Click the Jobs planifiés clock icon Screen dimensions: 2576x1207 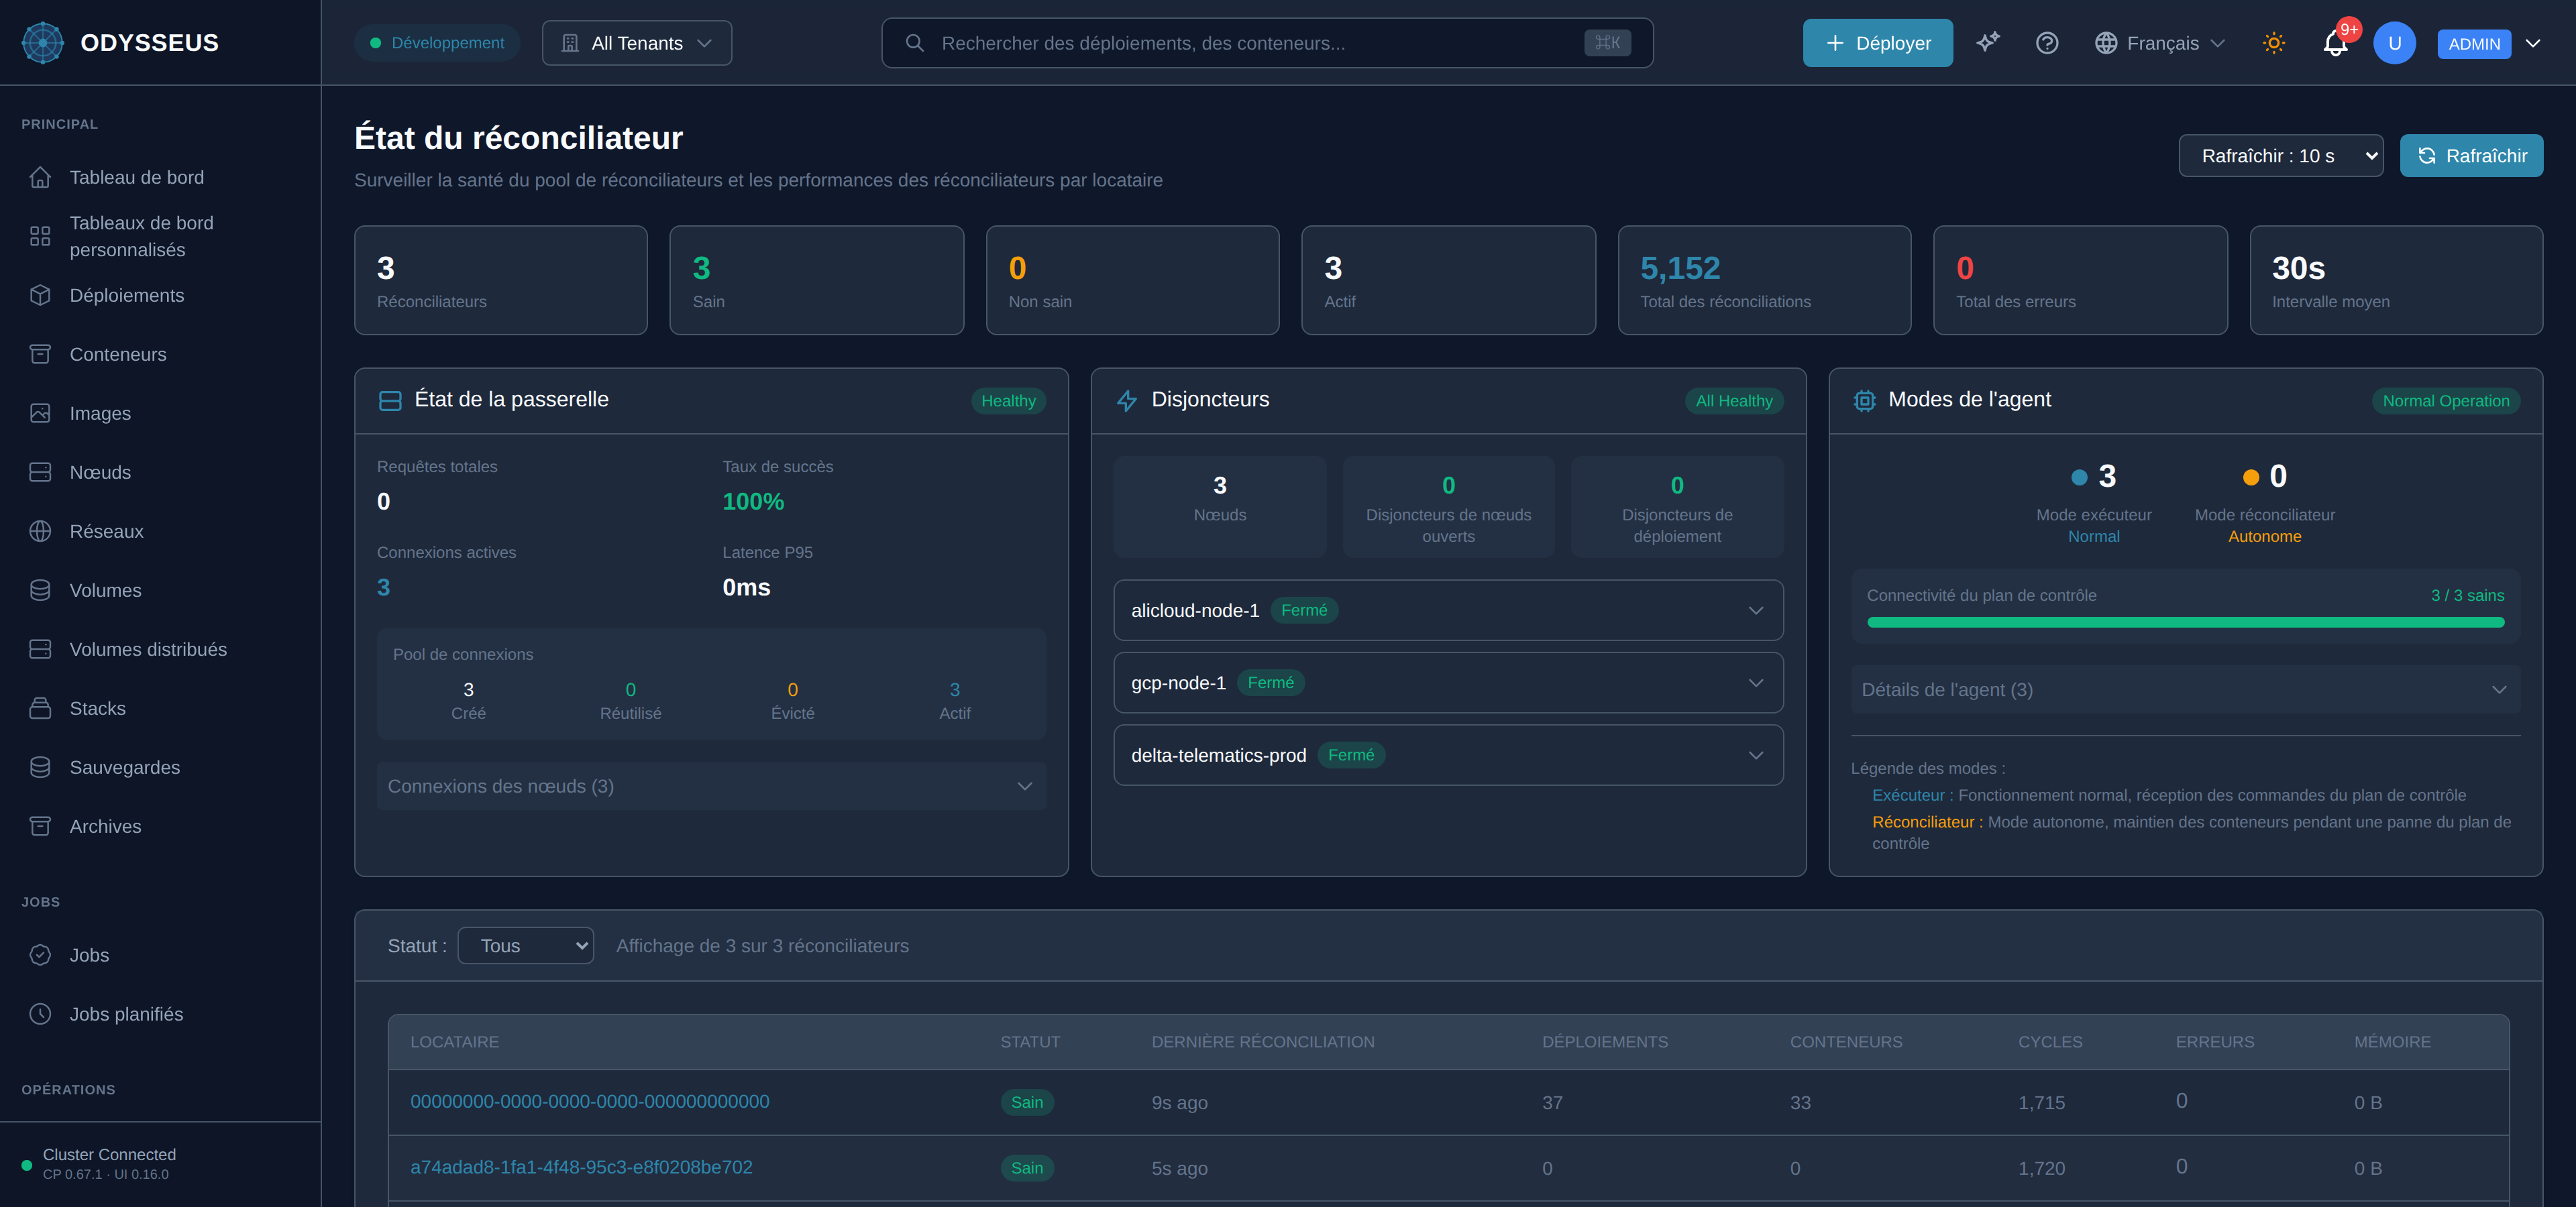(x=40, y=1013)
